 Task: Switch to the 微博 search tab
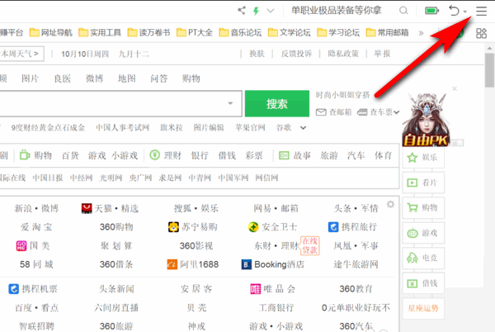(94, 78)
